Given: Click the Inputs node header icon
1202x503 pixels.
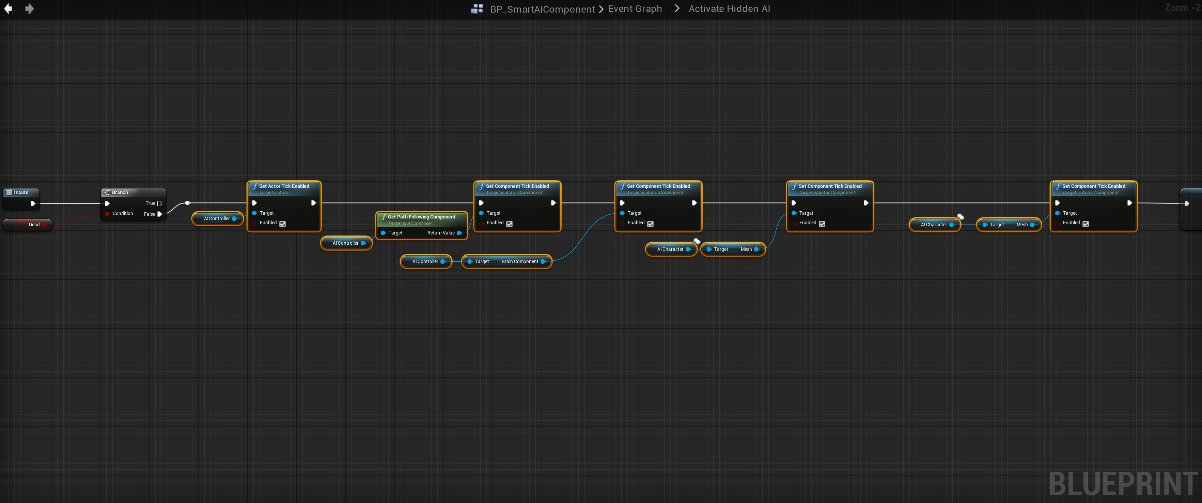Looking at the screenshot, I should (x=9, y=193).
